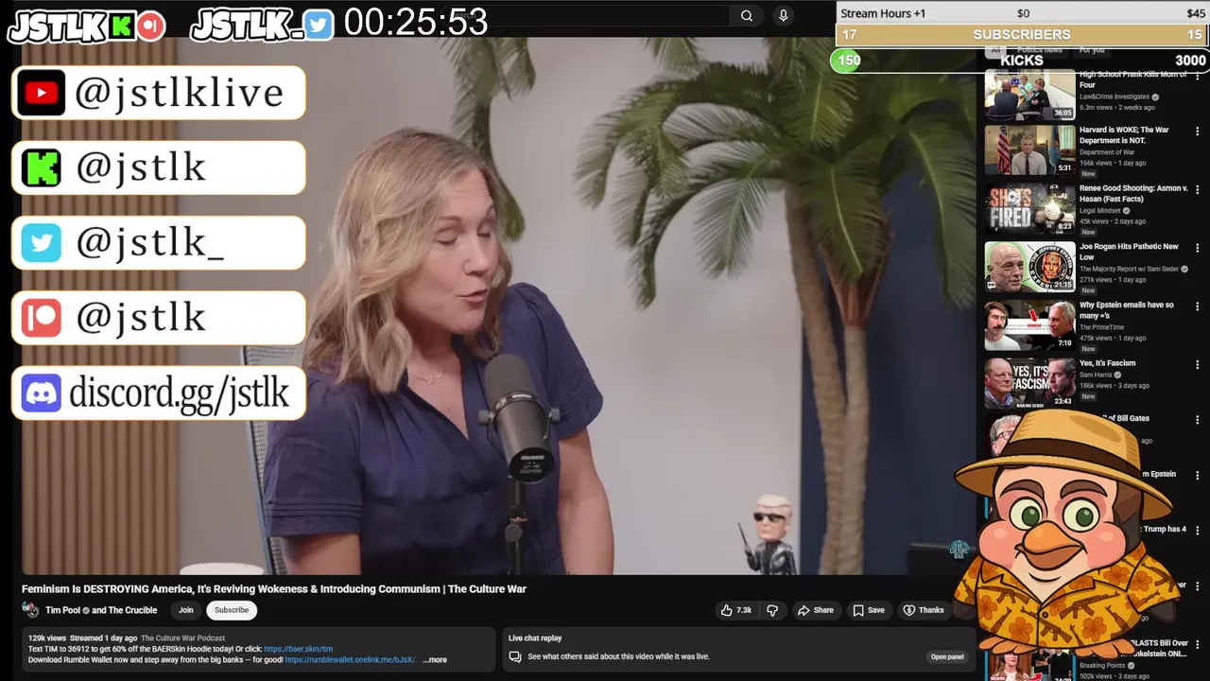Click channel name 'Legal Mindset'
Viewport: 1210px width, 681px height.
[x=1099, y=211]
